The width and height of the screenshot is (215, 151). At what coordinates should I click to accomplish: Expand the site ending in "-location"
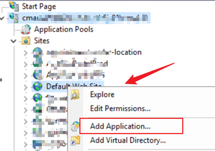click(x=26, y=53)
